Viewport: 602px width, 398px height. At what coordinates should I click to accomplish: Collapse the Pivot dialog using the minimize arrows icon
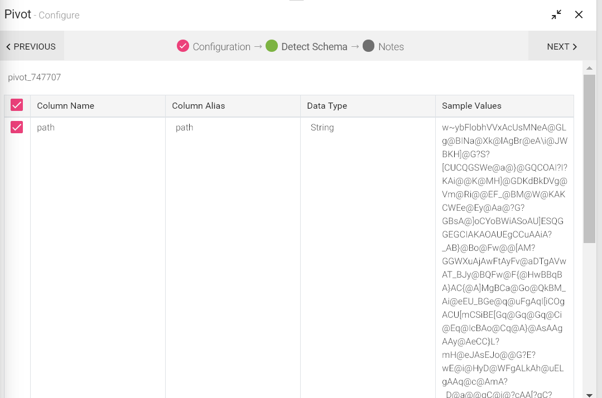(556, 15)
